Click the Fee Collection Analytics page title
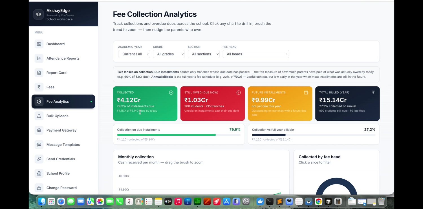Viewport: 423px width, 209px height. point(155,14)
